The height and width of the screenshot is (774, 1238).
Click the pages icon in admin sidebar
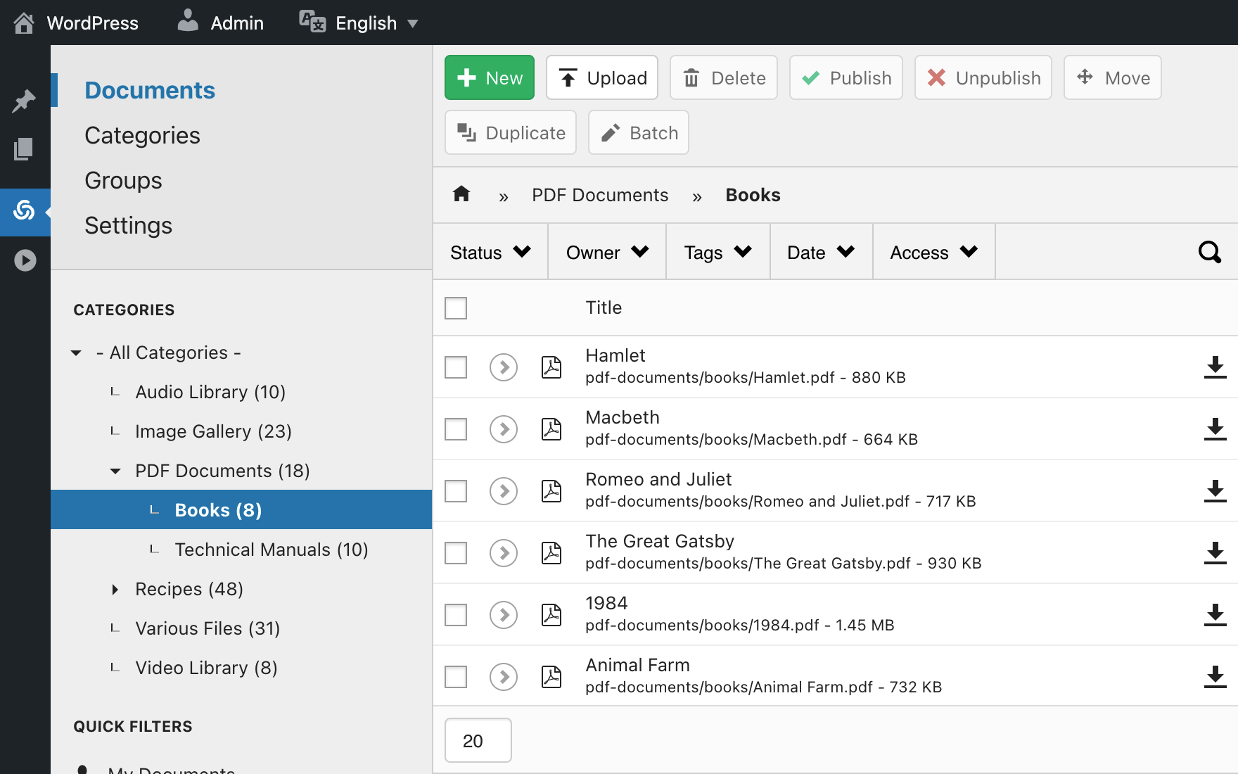[x=24, y=149]
